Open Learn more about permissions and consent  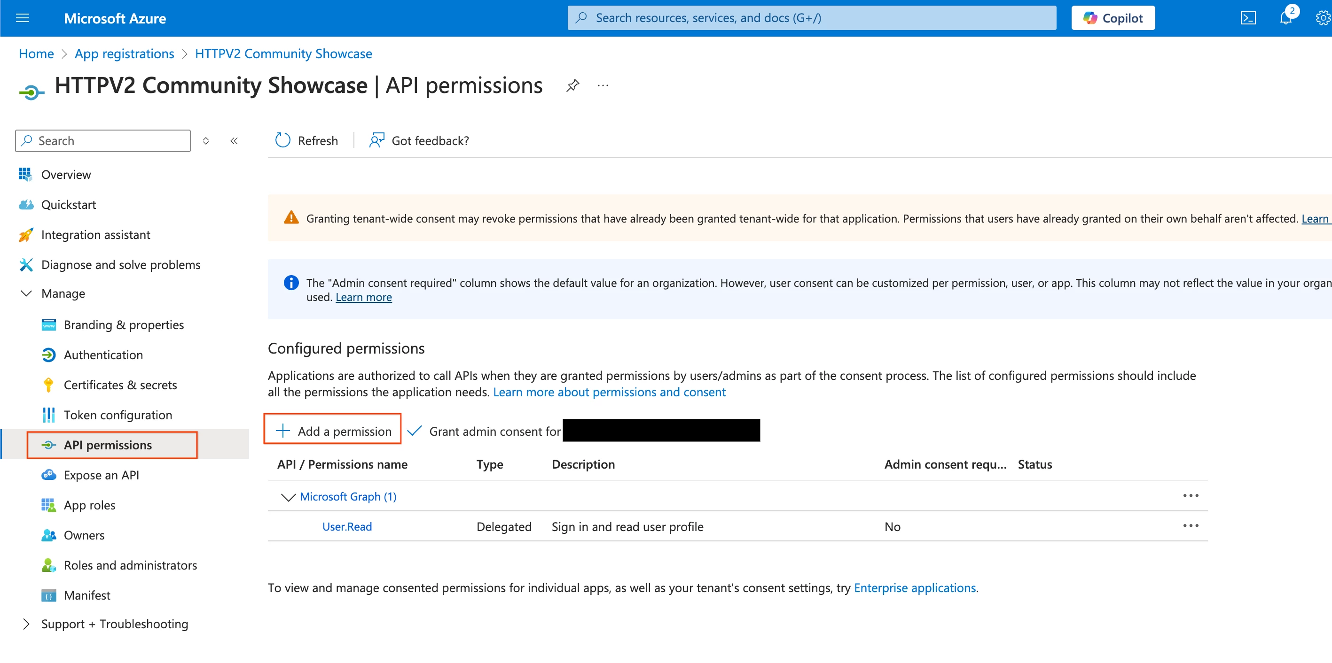pos(609,392)
